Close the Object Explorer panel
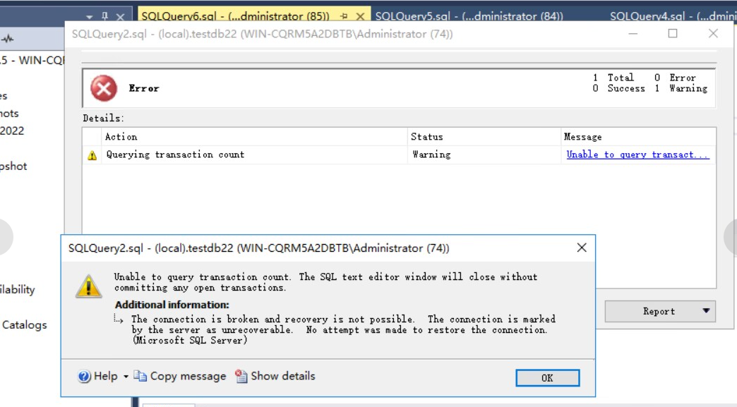 tap(120, 17)
